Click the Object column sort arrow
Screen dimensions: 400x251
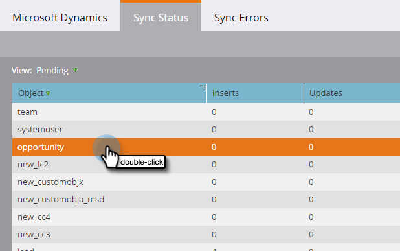click(48, 93)
